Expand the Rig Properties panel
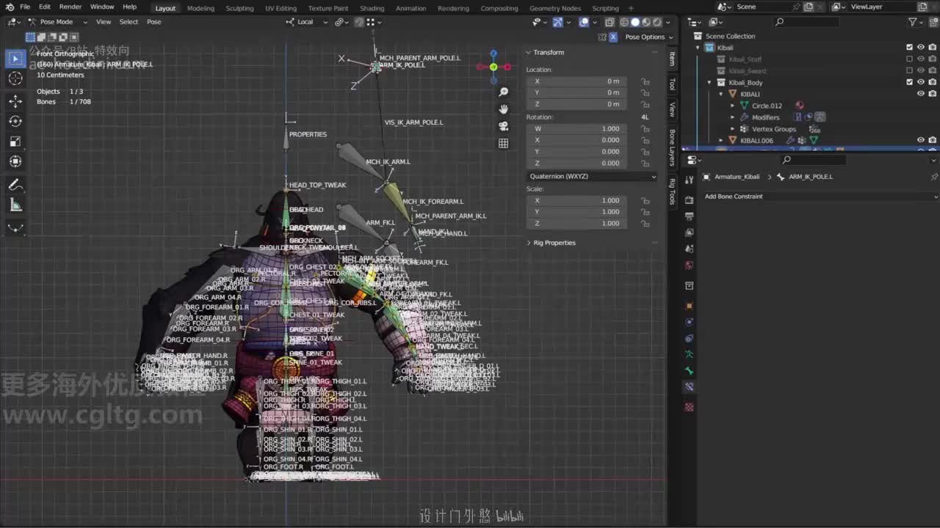 click(x=554, y=243)
